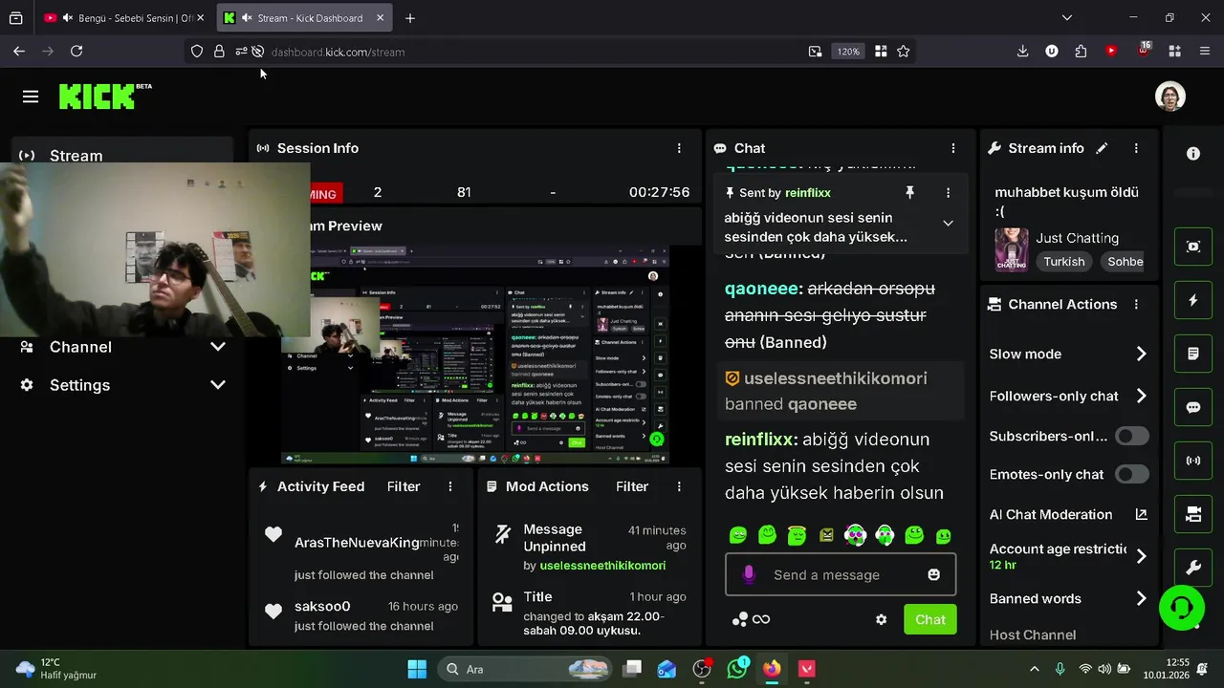Open Slow mode options arrow
This screenshot has width=1224, height=688.
tap(1141, 354)
